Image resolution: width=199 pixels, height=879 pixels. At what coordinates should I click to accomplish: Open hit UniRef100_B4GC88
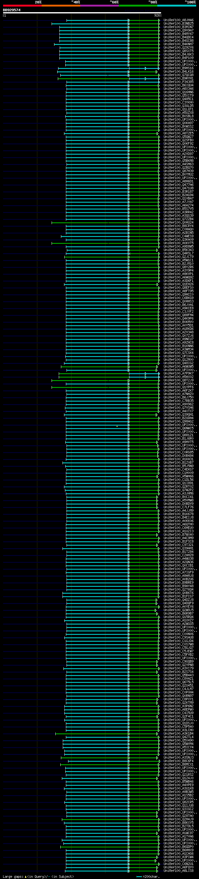[x=178, y=41]
